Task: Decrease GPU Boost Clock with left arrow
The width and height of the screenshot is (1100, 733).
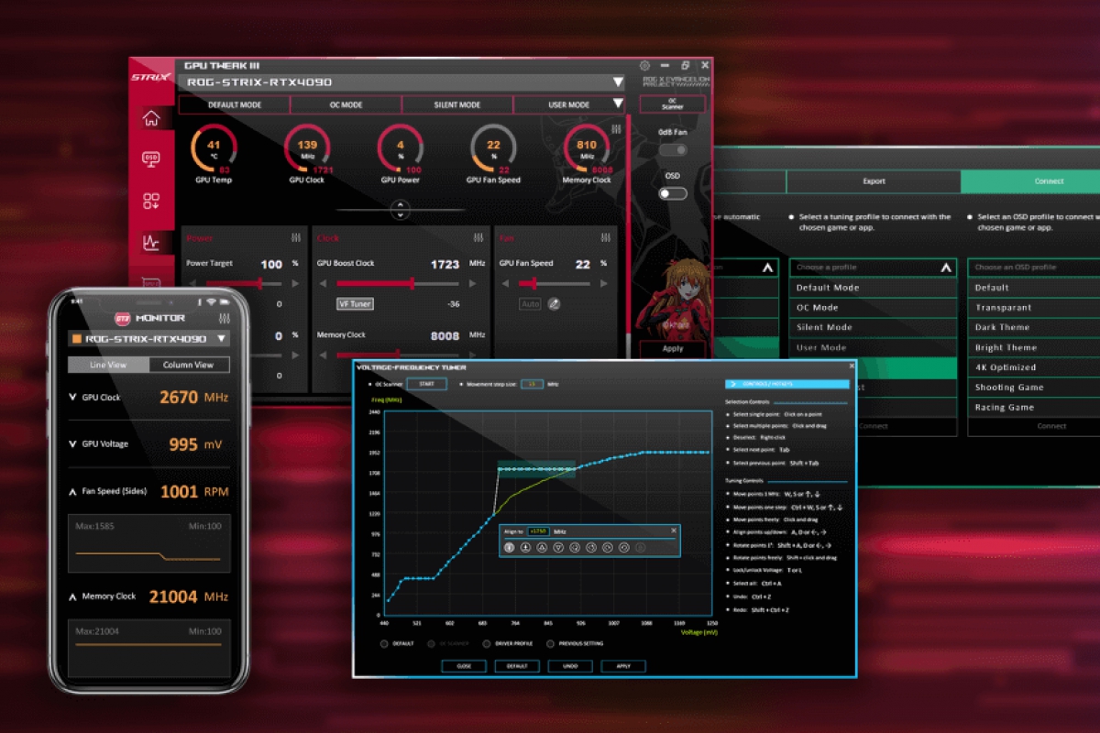Action: click(322, 284)
